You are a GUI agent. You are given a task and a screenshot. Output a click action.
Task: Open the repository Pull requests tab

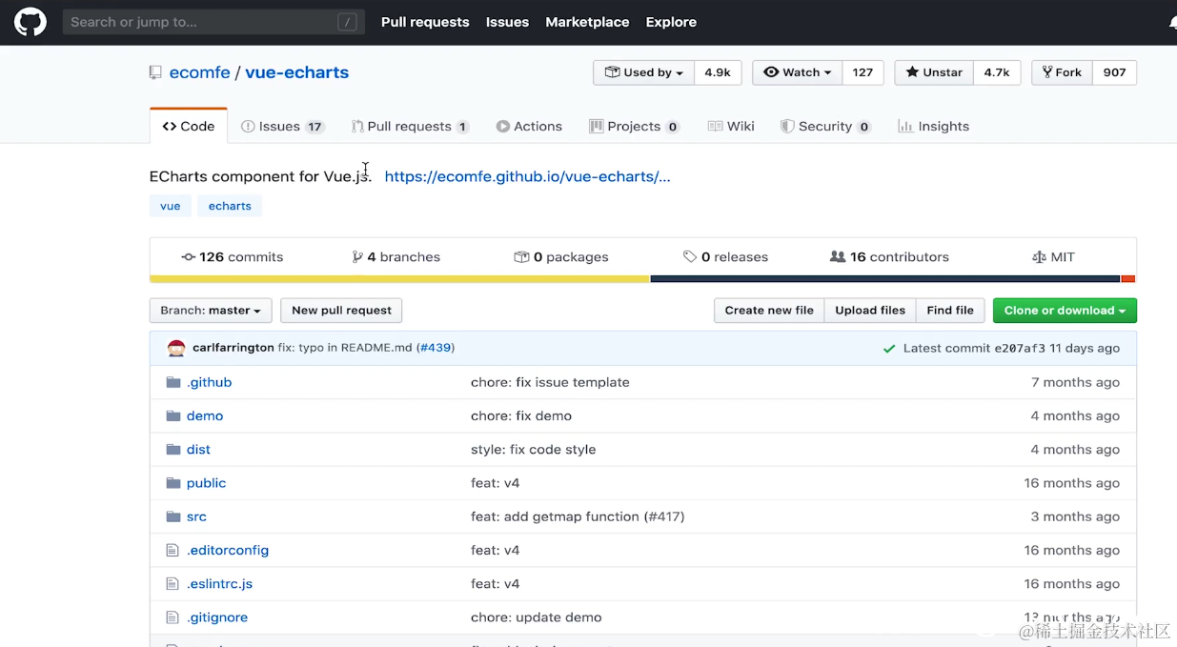tap(410, 127)
